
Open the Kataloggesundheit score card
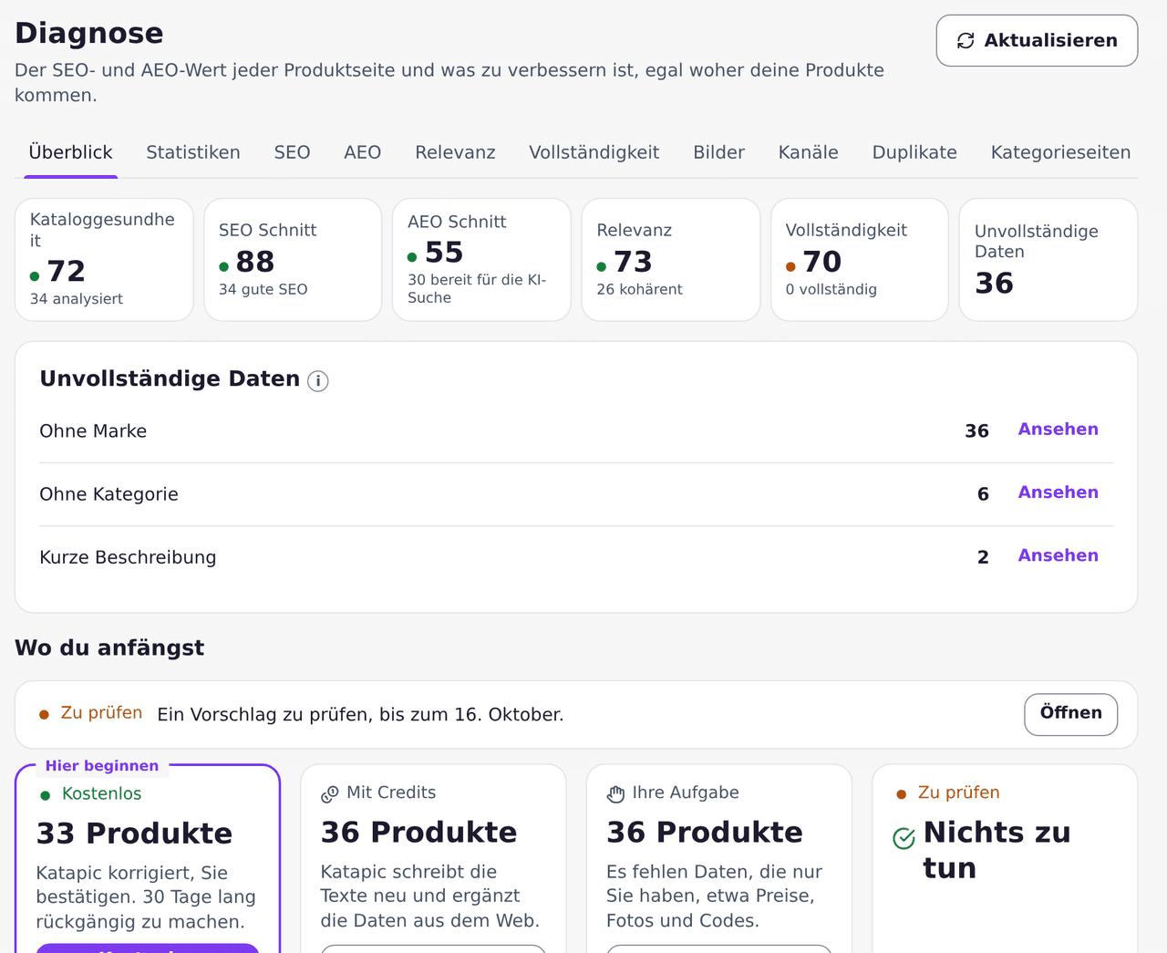click(104, 260)
